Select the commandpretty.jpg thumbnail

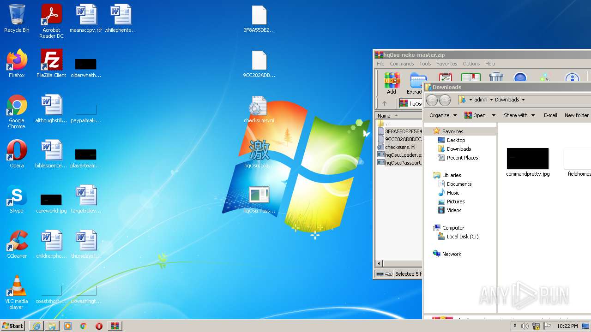click(x=528, y=162)
